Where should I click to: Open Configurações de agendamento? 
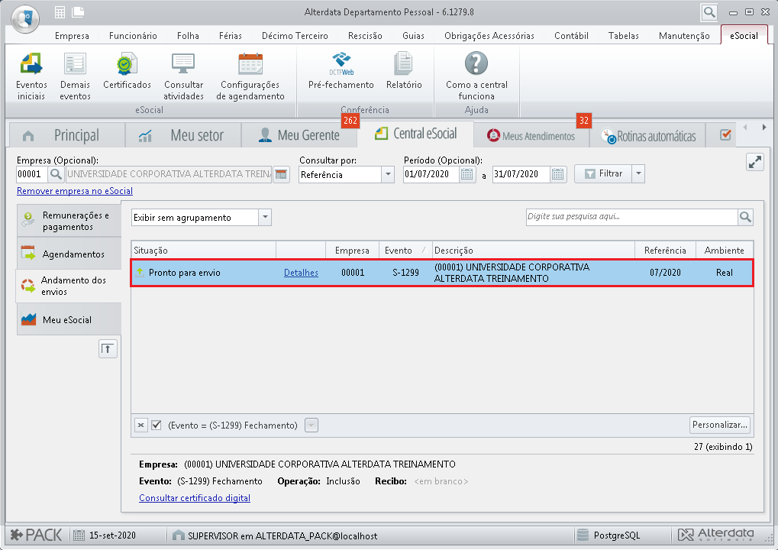point(250,76)
